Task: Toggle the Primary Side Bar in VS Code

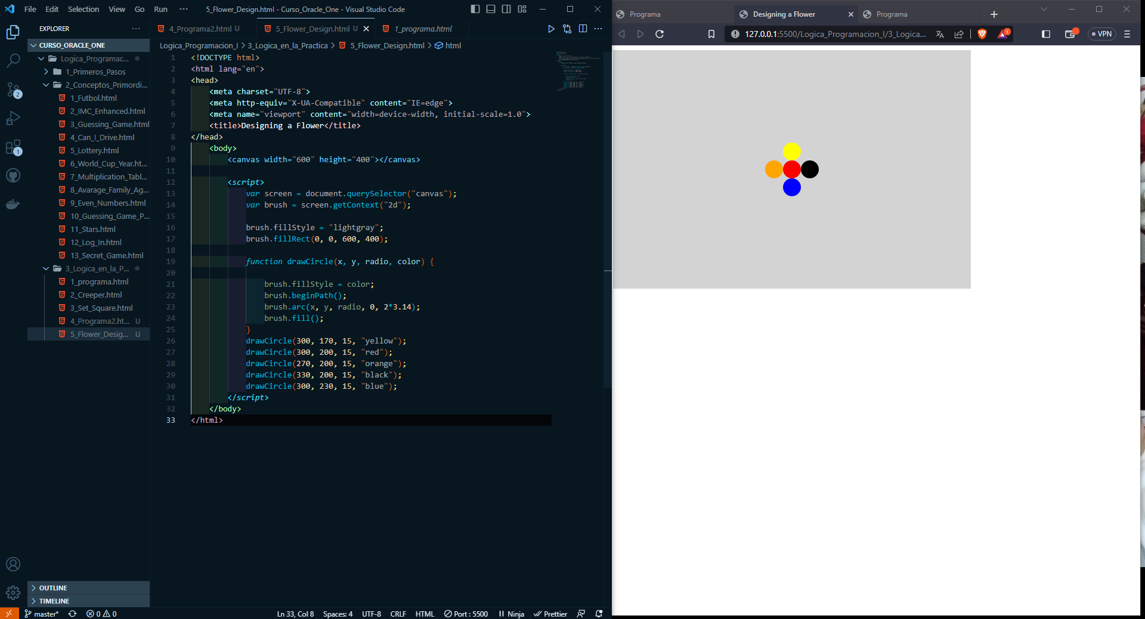Action: (x=475, y=9)
